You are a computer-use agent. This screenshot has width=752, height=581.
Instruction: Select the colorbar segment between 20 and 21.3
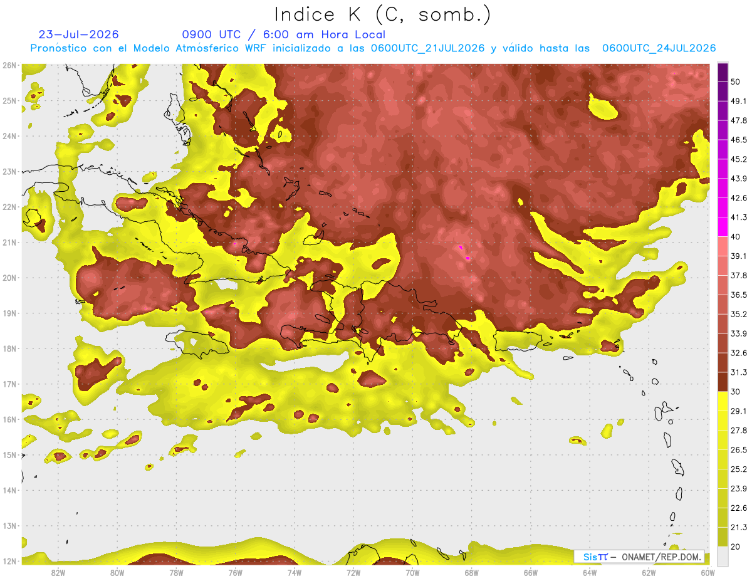click(723, 537)
